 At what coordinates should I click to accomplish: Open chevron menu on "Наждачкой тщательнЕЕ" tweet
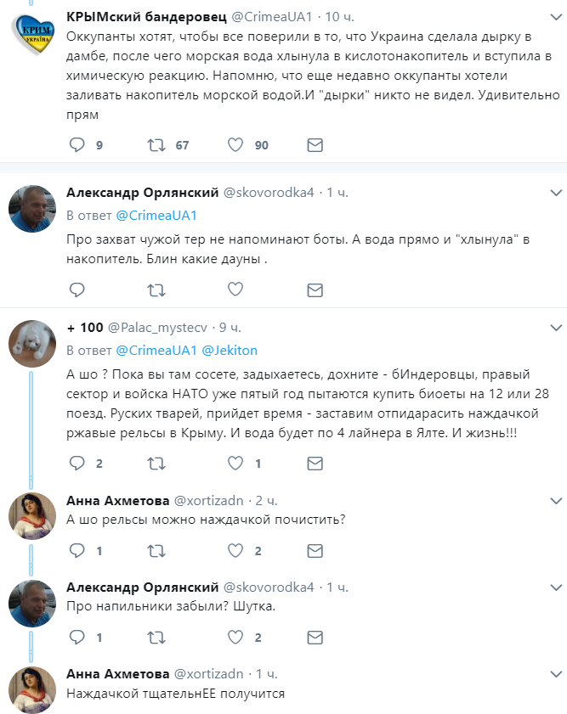click(554, 673)
